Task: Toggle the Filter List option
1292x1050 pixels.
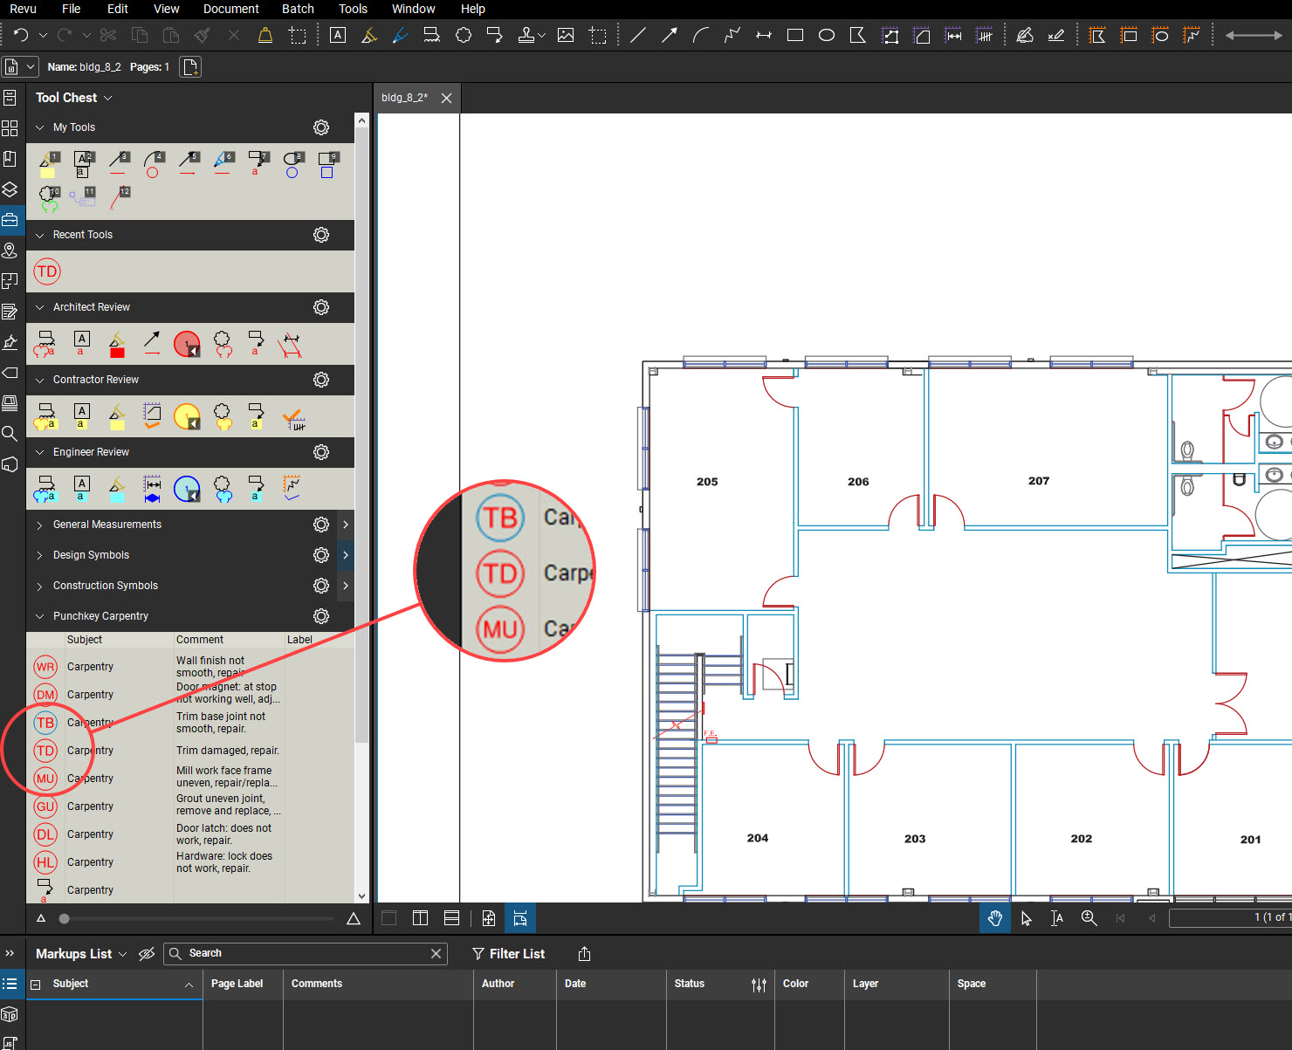Action: tap(508, 954)
